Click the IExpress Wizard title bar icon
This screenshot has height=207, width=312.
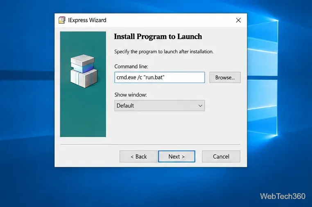point(62,20)
